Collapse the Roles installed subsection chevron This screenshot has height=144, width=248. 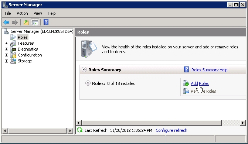click(x=88, y=83)
